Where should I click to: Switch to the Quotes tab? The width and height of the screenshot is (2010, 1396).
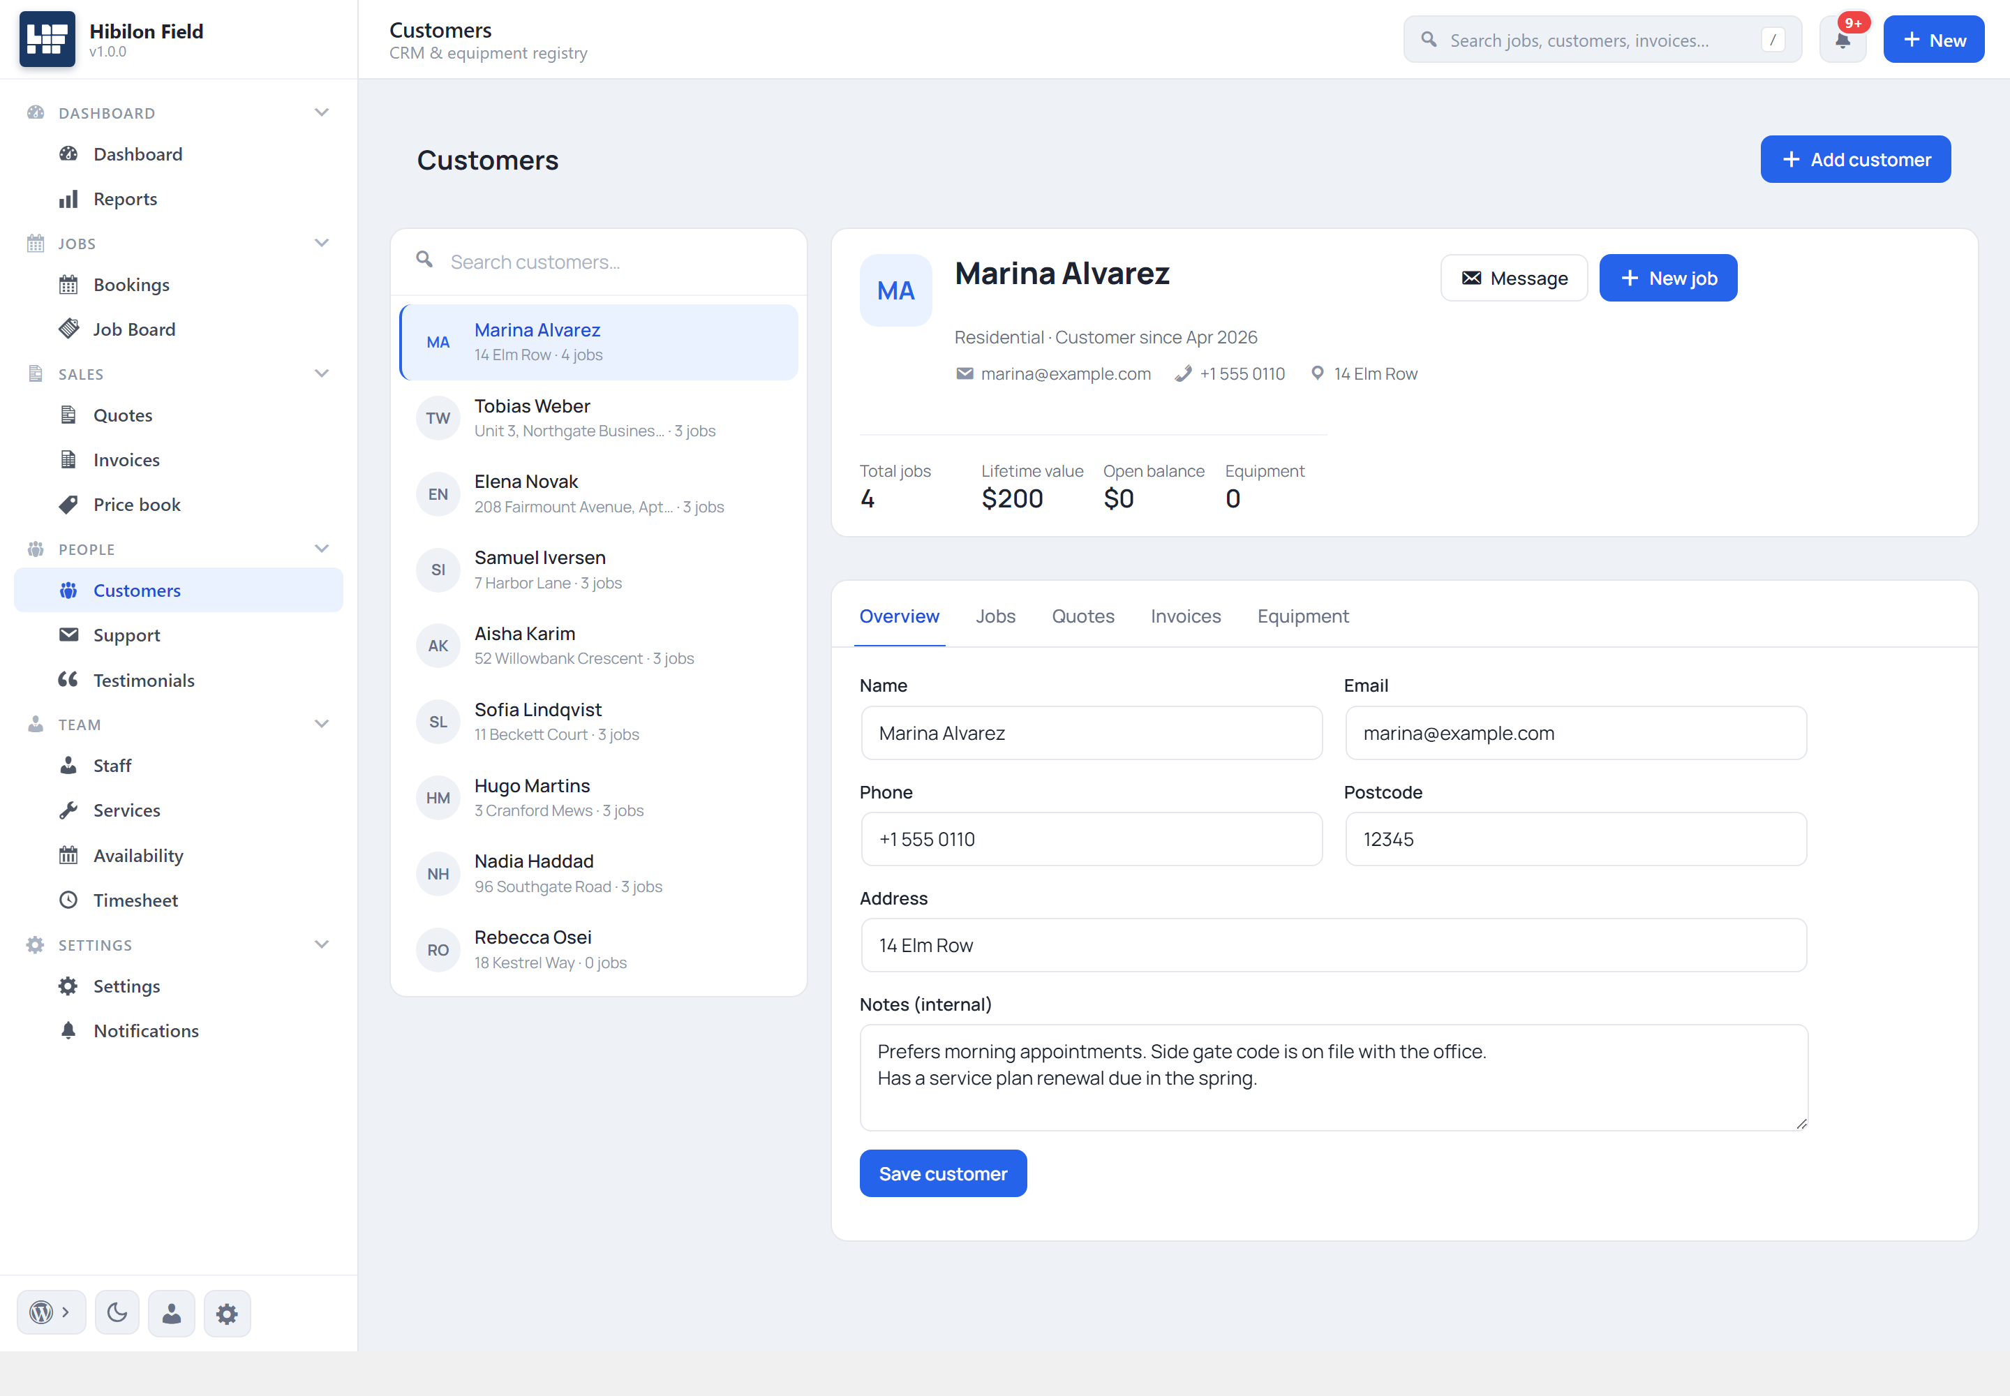[x=1083, y=616]
